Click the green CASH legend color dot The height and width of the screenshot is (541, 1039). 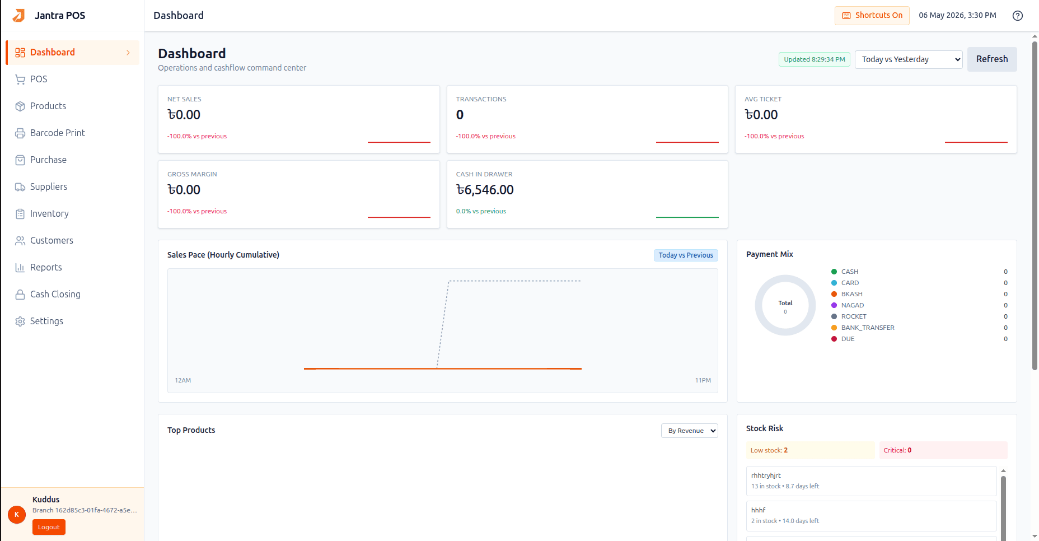coord(834,272)
